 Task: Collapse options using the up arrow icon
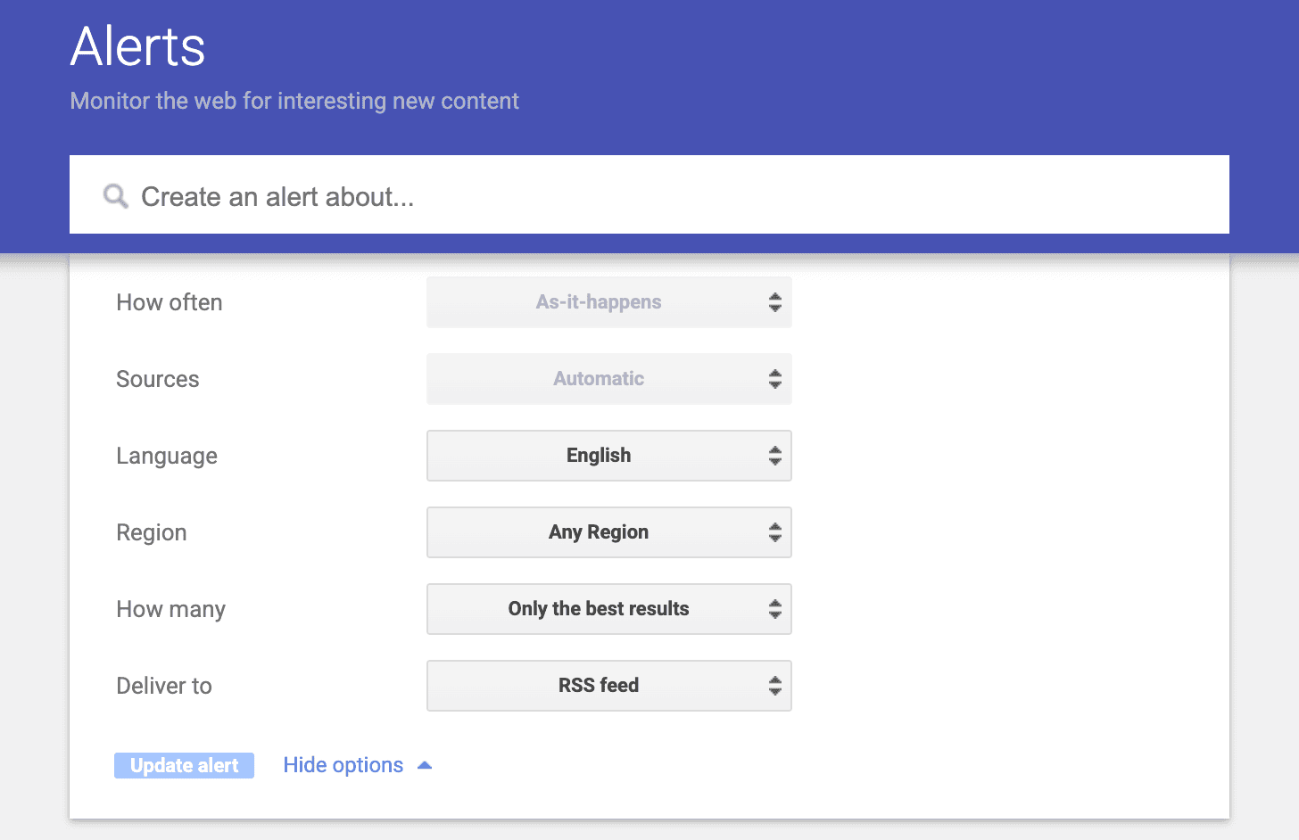pyautogui.click(x=425, y=765)
